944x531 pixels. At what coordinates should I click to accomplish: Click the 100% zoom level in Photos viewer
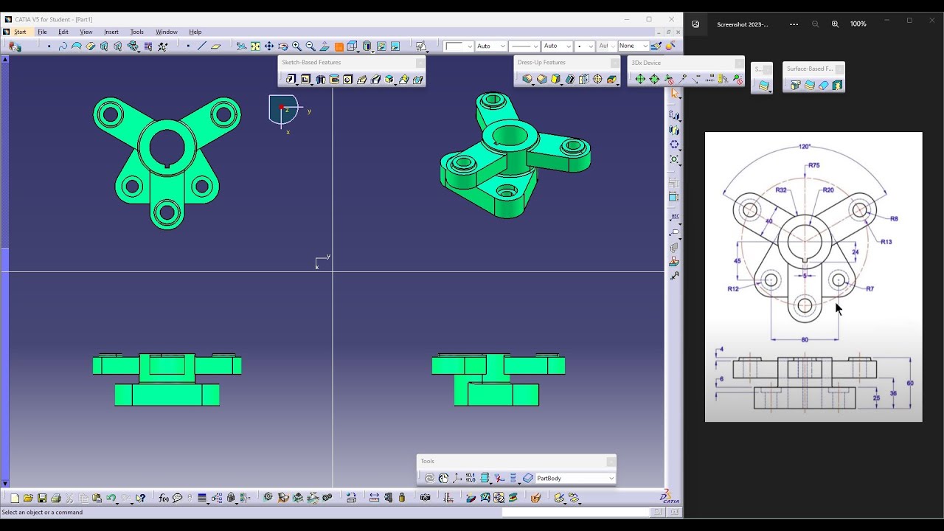point(858,24)
